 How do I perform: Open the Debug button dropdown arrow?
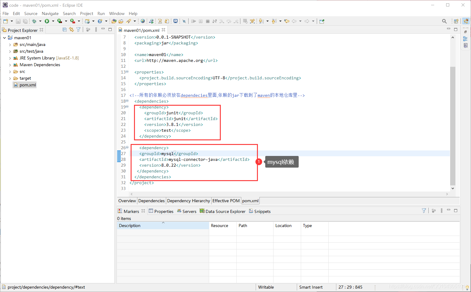40,21
